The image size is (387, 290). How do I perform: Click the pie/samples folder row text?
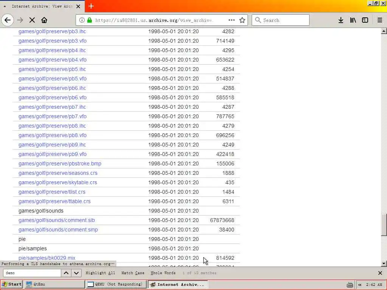(x=33, y=248)
